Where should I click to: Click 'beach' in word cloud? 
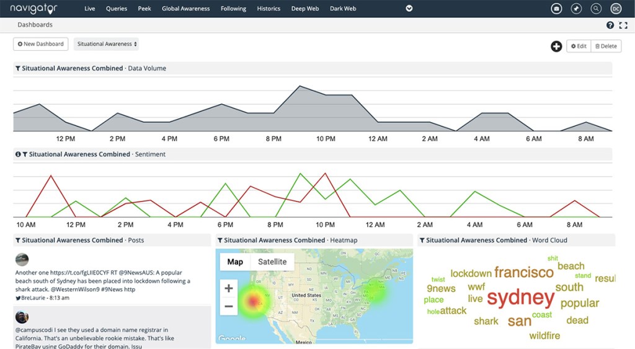(x=571, y=266)
